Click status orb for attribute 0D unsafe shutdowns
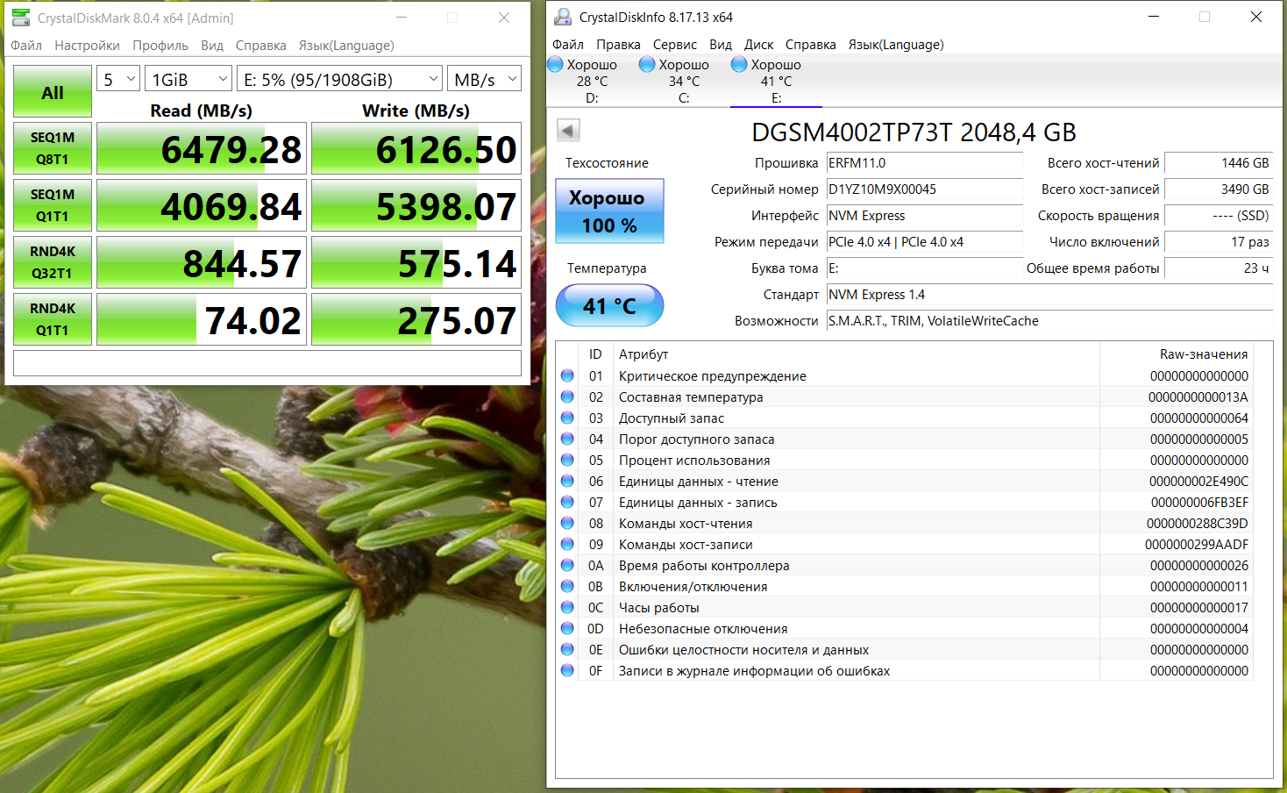The image size is (1287, 793). [x=567, y=628]
